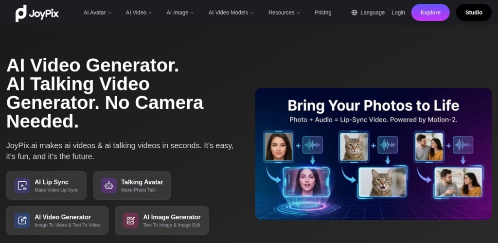This screenshot has height=243, width=498.
Task: Click 'Image To Video & Text To Video' caption
Action: [x=67, y=225]
